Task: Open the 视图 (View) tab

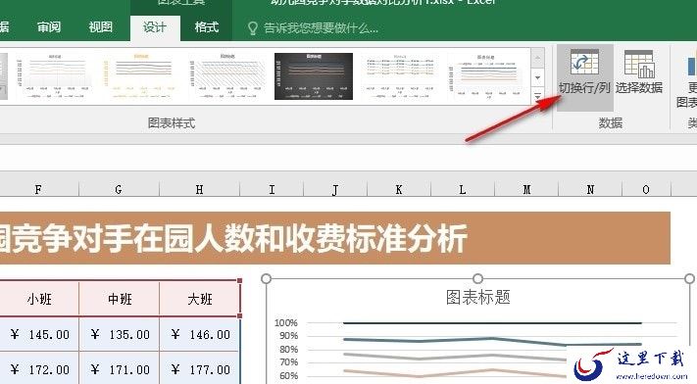Action: tap(100, 27)
